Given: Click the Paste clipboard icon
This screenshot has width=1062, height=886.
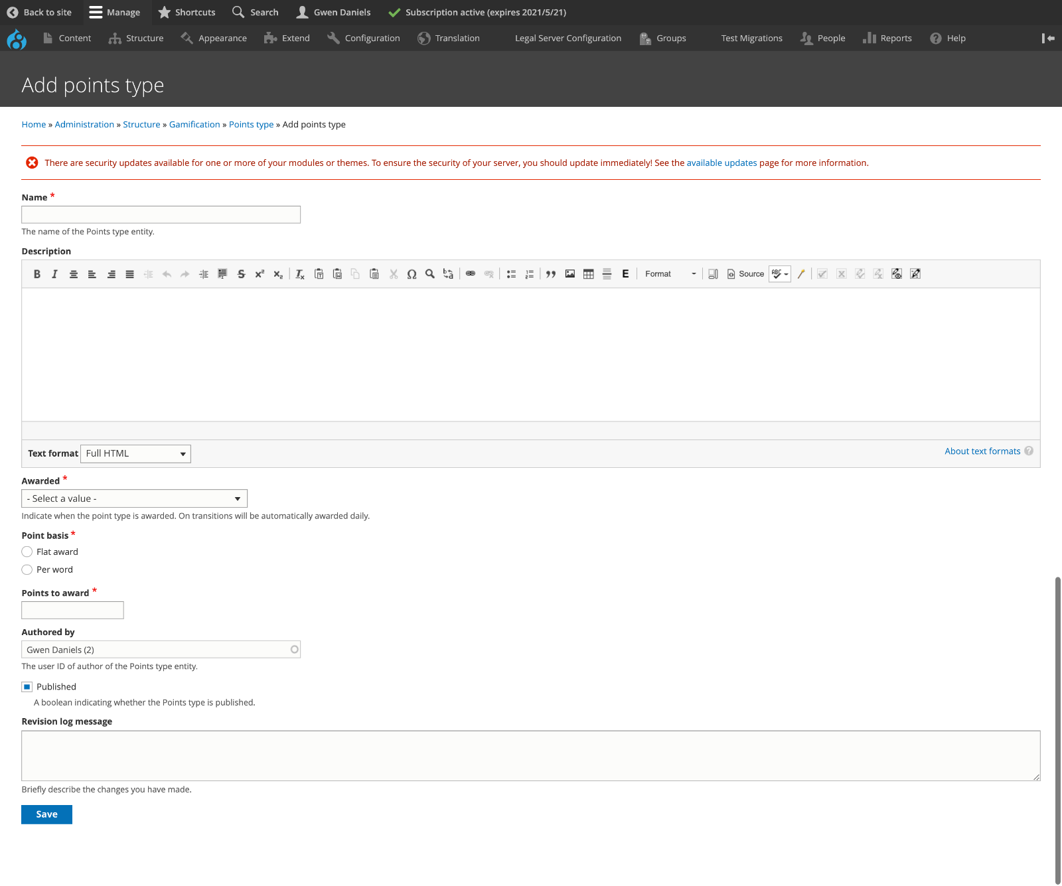Looking at the screenshot, I should [x=374, y=274].
